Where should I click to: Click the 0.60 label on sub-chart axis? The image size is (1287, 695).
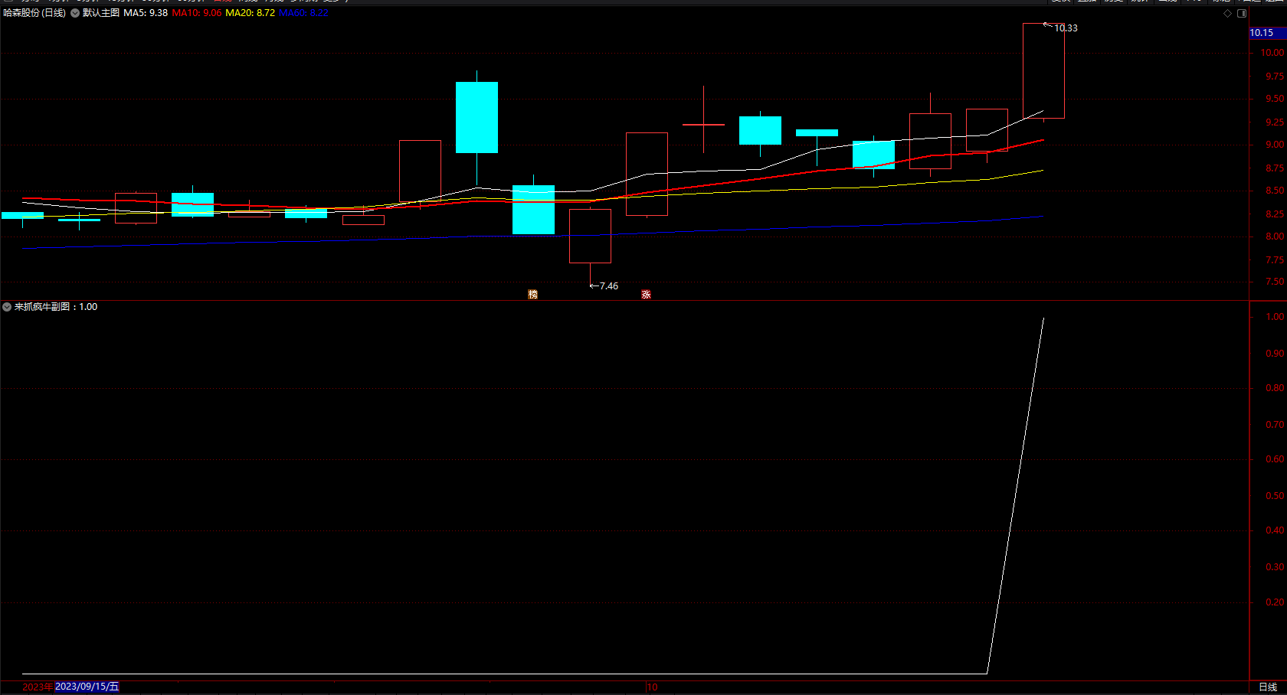click(1275, 459)
